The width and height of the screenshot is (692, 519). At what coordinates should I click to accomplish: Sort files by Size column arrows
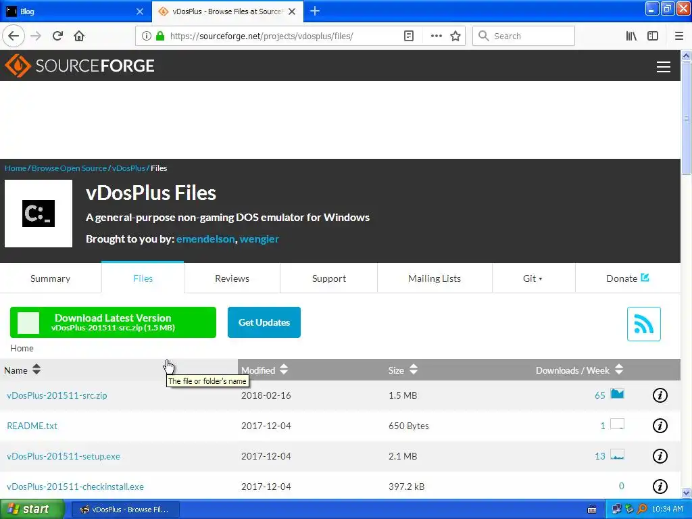pos(414,370)
